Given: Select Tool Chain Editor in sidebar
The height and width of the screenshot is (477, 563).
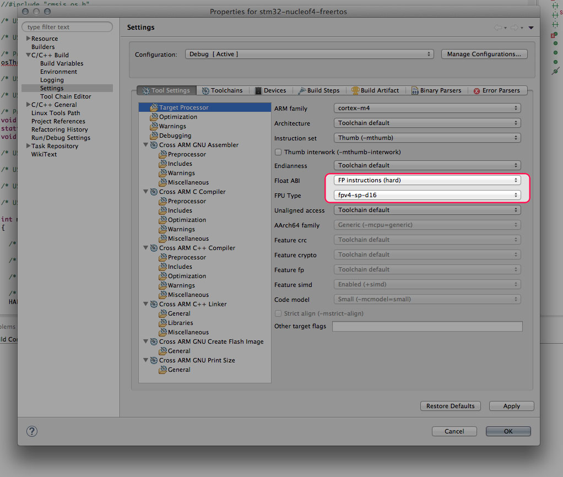Looking at the screenshot, I should point(66,96).
